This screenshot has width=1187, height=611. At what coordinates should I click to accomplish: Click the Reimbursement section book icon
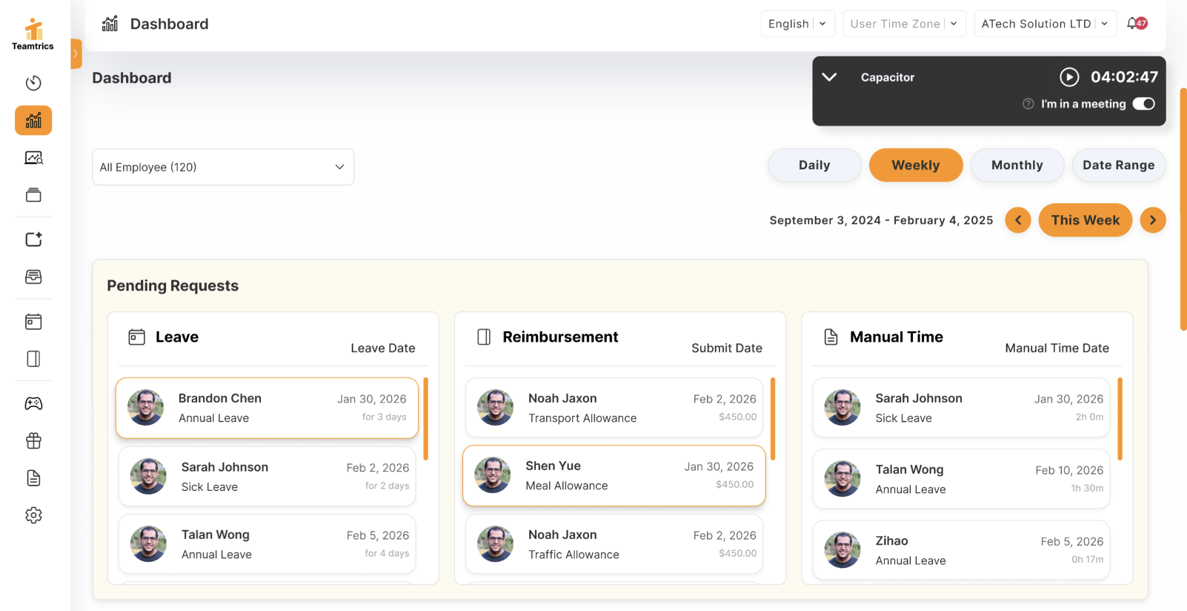coord(484,337)
